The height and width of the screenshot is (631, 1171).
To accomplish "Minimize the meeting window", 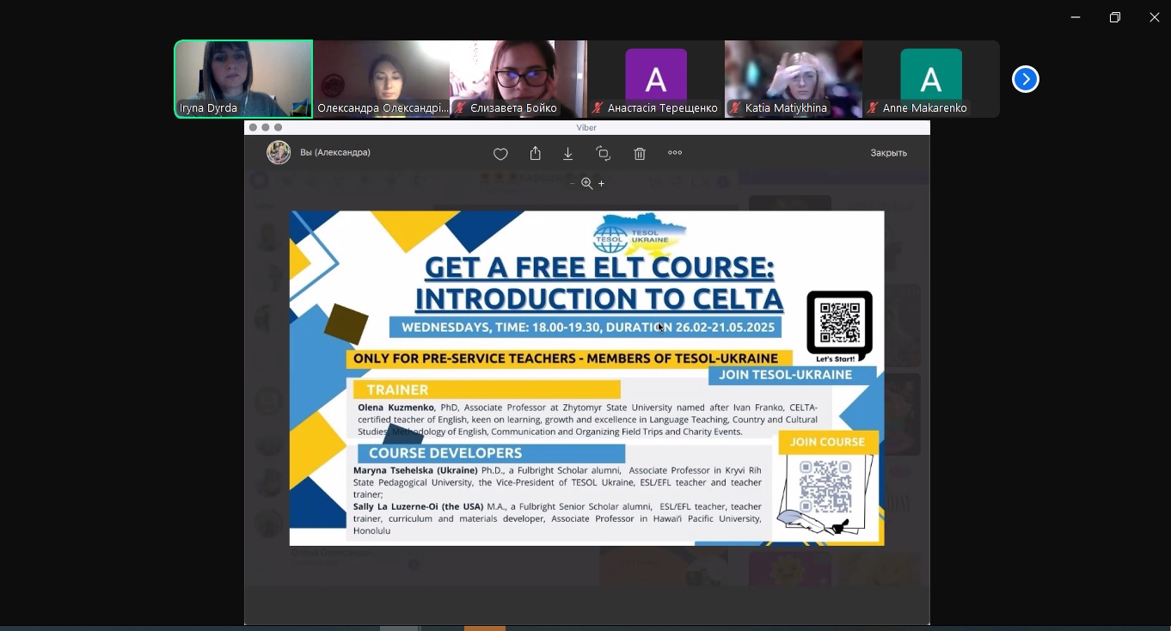I will (x=1076, y=17).
